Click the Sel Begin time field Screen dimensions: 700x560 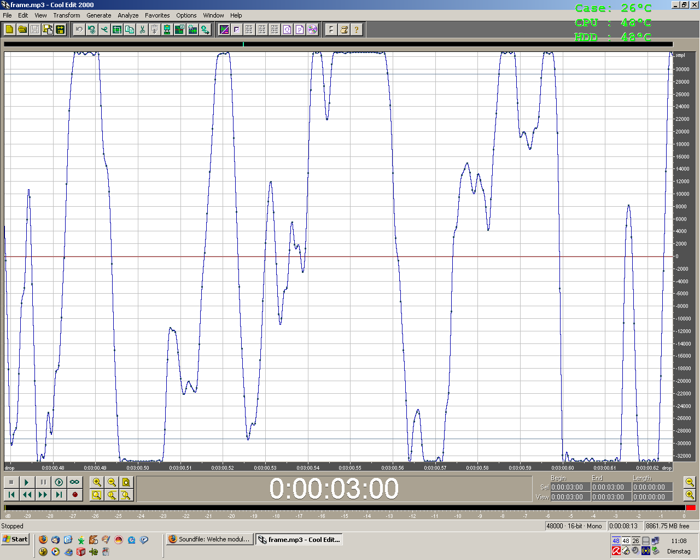pyautogui.click(x=570, y=487)
